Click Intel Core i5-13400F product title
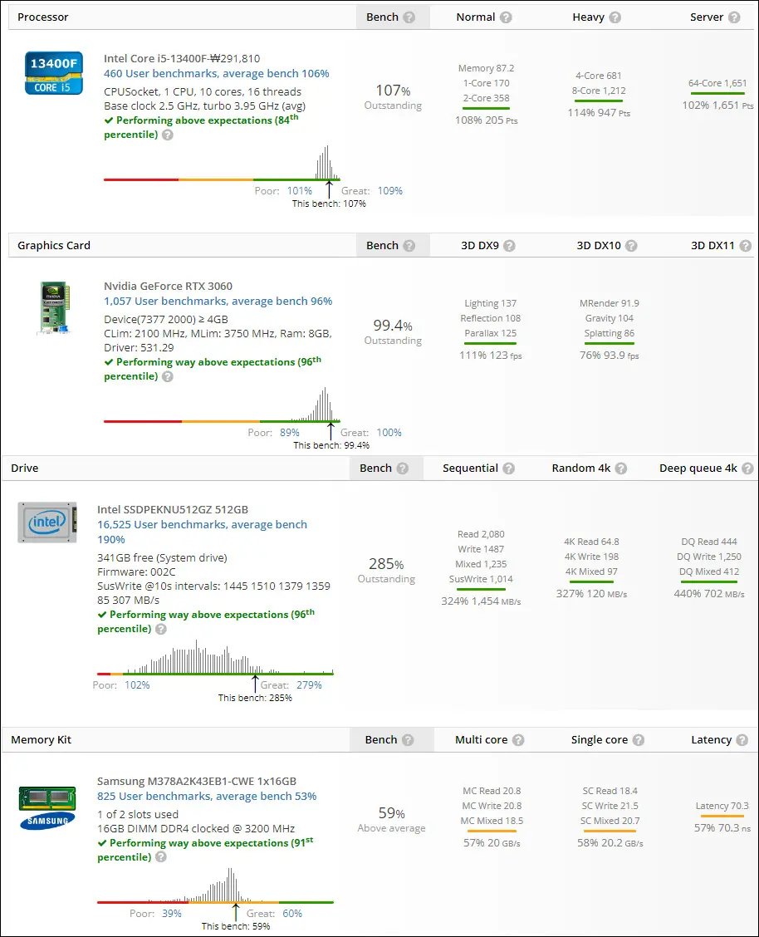759x937 pixels. click(x=182, y=58)
